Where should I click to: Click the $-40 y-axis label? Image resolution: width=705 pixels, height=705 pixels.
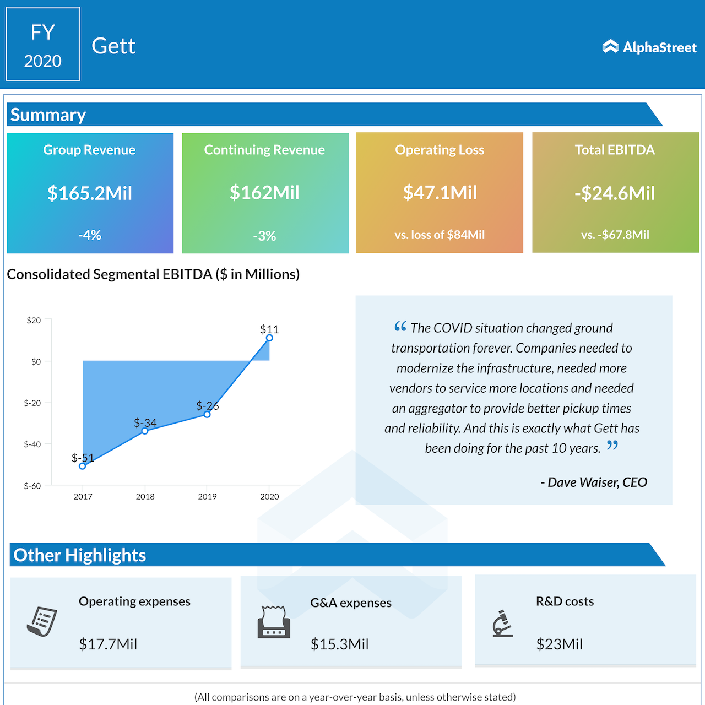click(x=32, y=444)
